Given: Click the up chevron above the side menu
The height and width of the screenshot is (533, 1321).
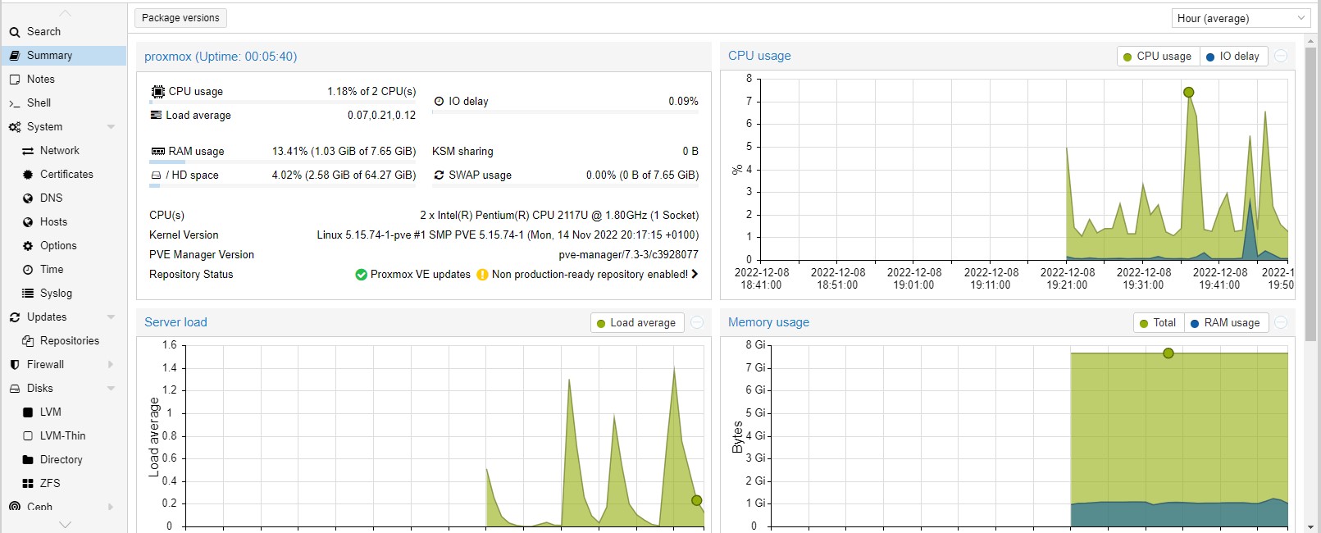Looking at the screenshot, I should tap(66, 14).
